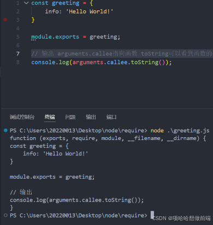
Task: Switch to the 问题 problems tab
Action: pos(70,117)
